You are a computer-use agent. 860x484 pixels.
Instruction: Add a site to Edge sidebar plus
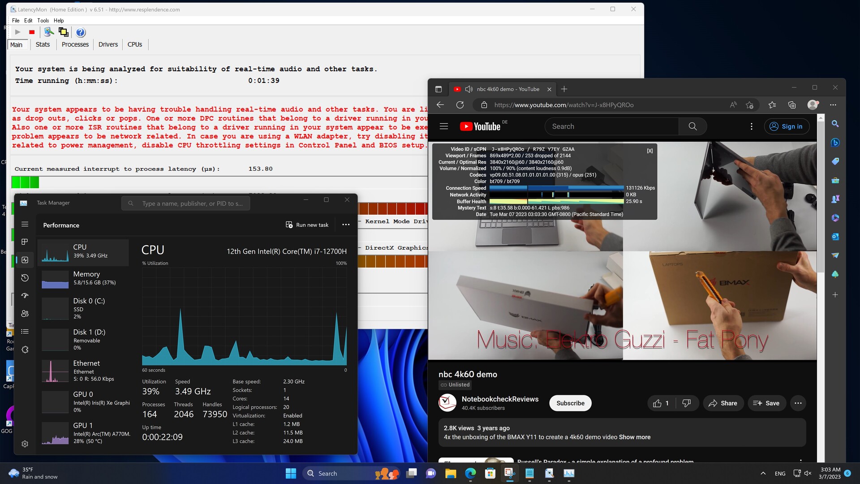[835, 295]
